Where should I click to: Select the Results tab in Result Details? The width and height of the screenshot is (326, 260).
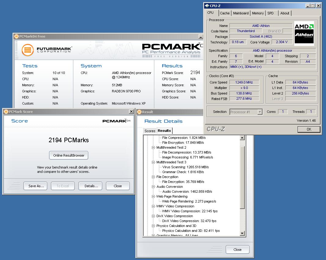tap(164, 131)
